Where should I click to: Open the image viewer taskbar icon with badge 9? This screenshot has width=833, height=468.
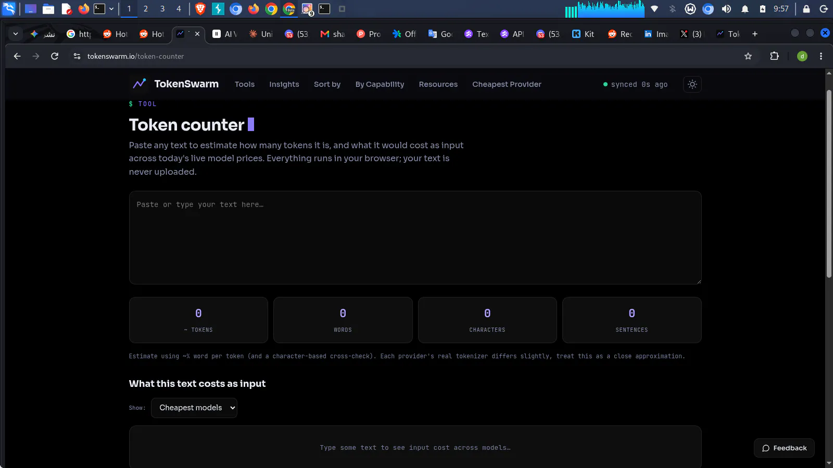pos(307,9)
